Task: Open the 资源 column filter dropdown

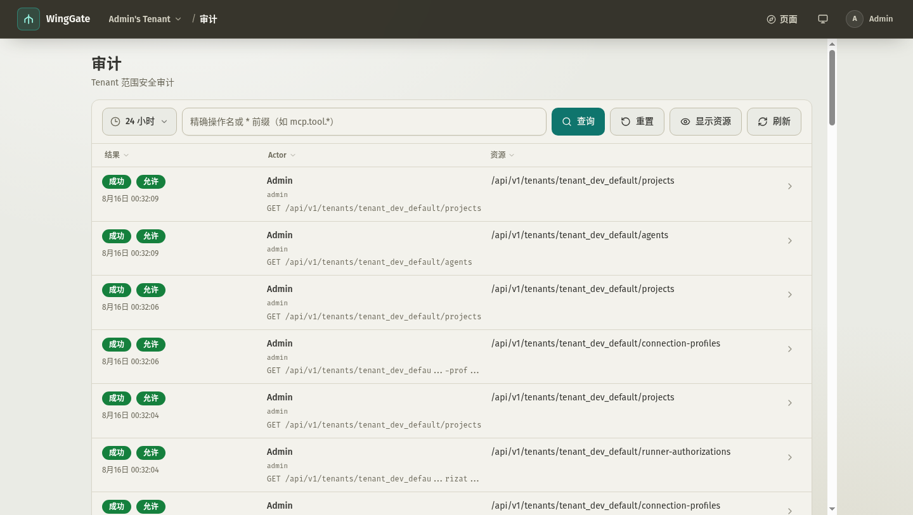Action: (502, 155)
